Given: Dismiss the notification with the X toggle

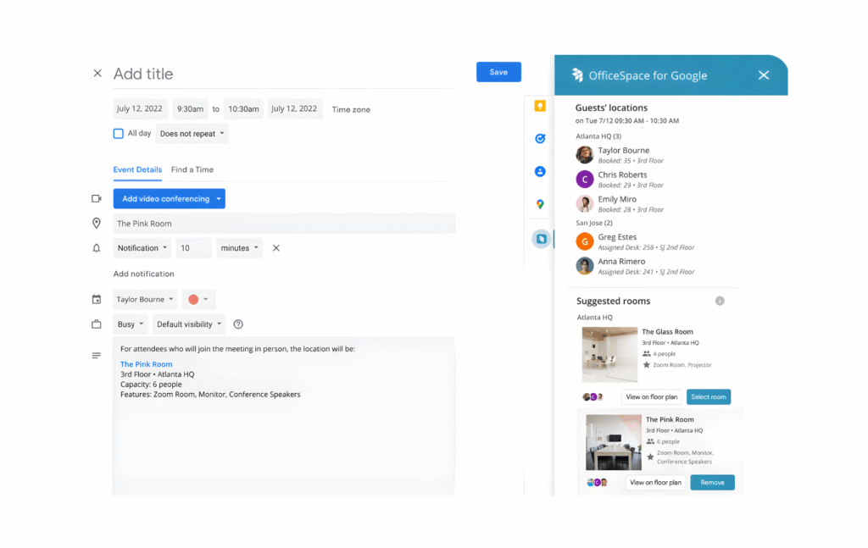Looking at the screenshot, I should click(275, 247).
